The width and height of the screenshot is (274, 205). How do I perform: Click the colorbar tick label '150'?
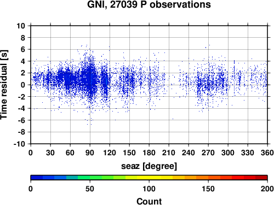pyautogui.click(x=208, y=189)
